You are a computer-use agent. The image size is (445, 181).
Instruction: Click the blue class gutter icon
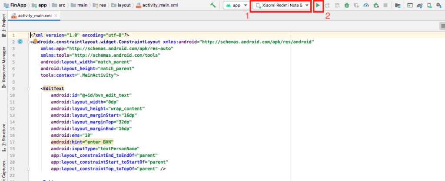[20, 42]
